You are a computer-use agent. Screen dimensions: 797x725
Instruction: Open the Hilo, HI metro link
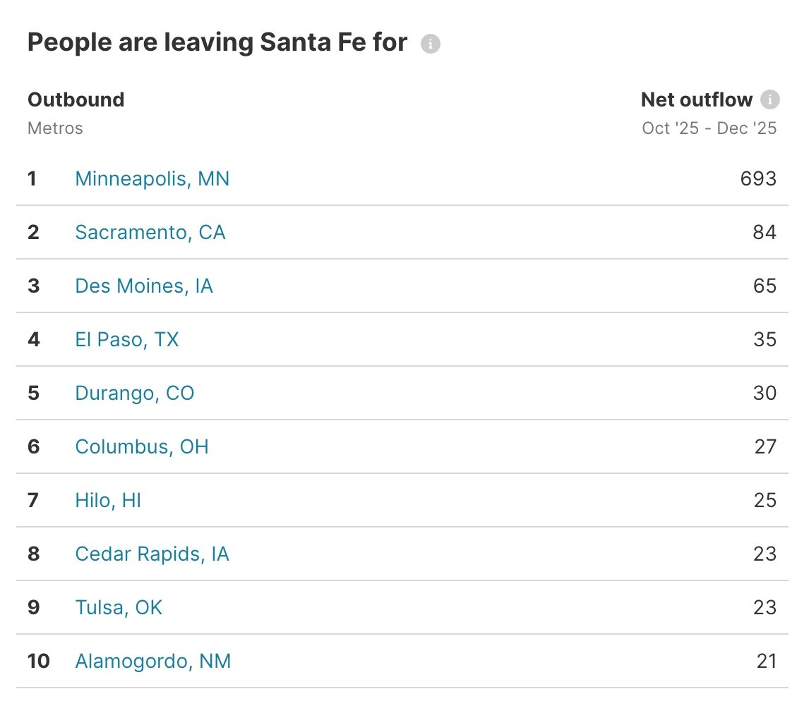(x=107, y=500)
